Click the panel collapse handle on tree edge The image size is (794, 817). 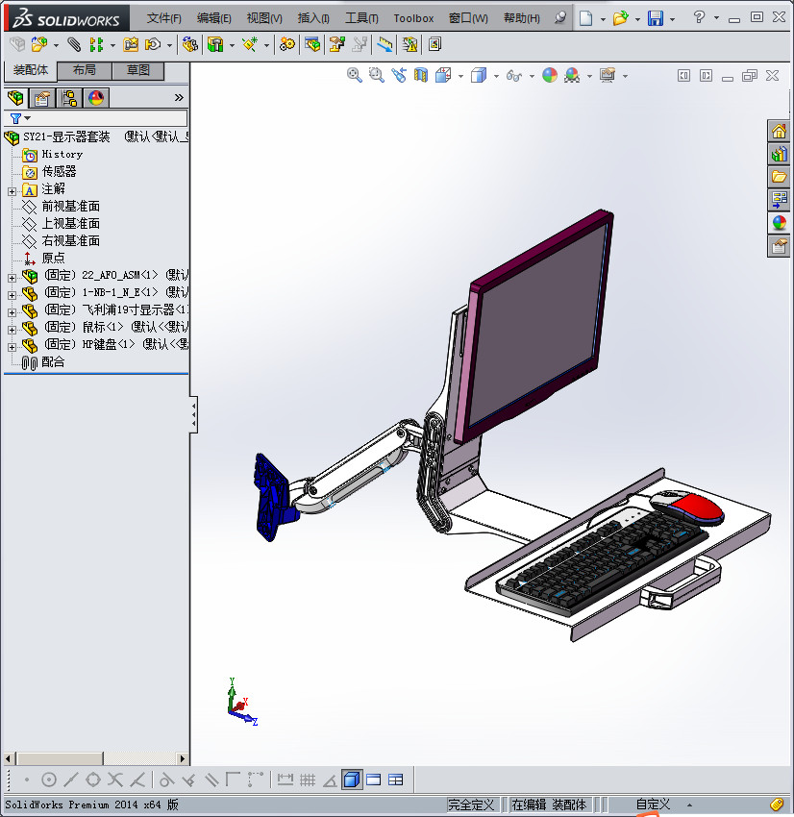click(x=194, y=414)
